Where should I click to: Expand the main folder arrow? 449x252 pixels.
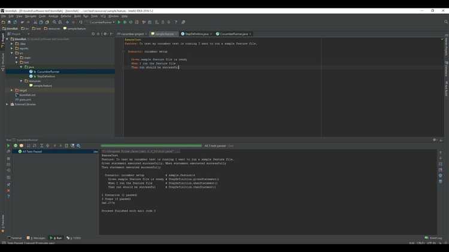point(16,57)
